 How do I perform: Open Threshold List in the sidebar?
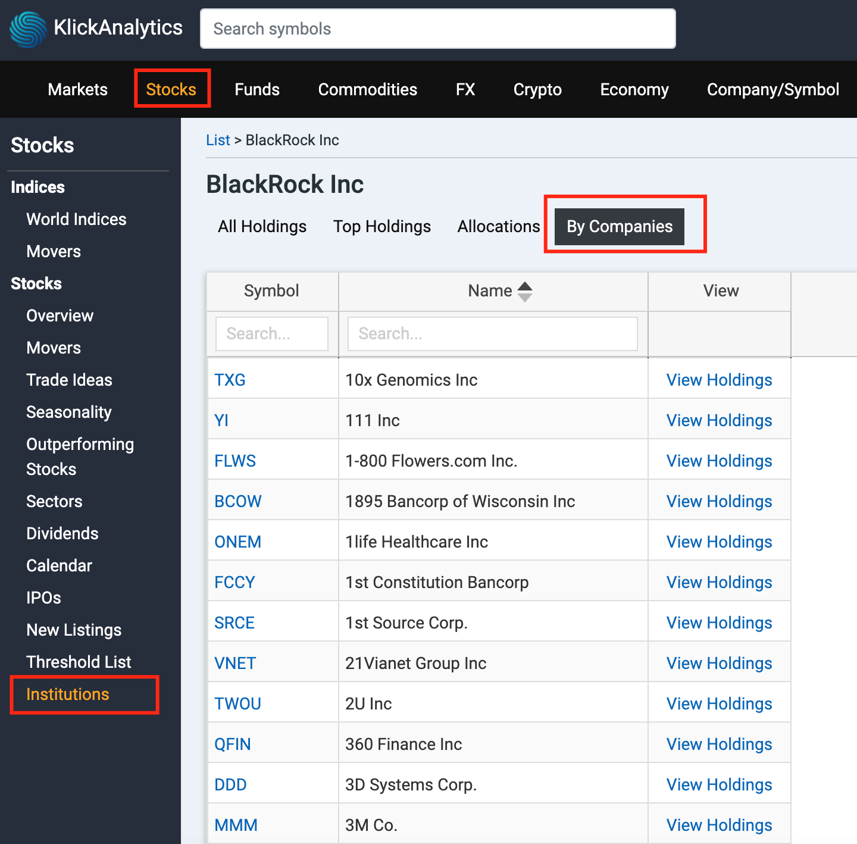coord(79,662)
